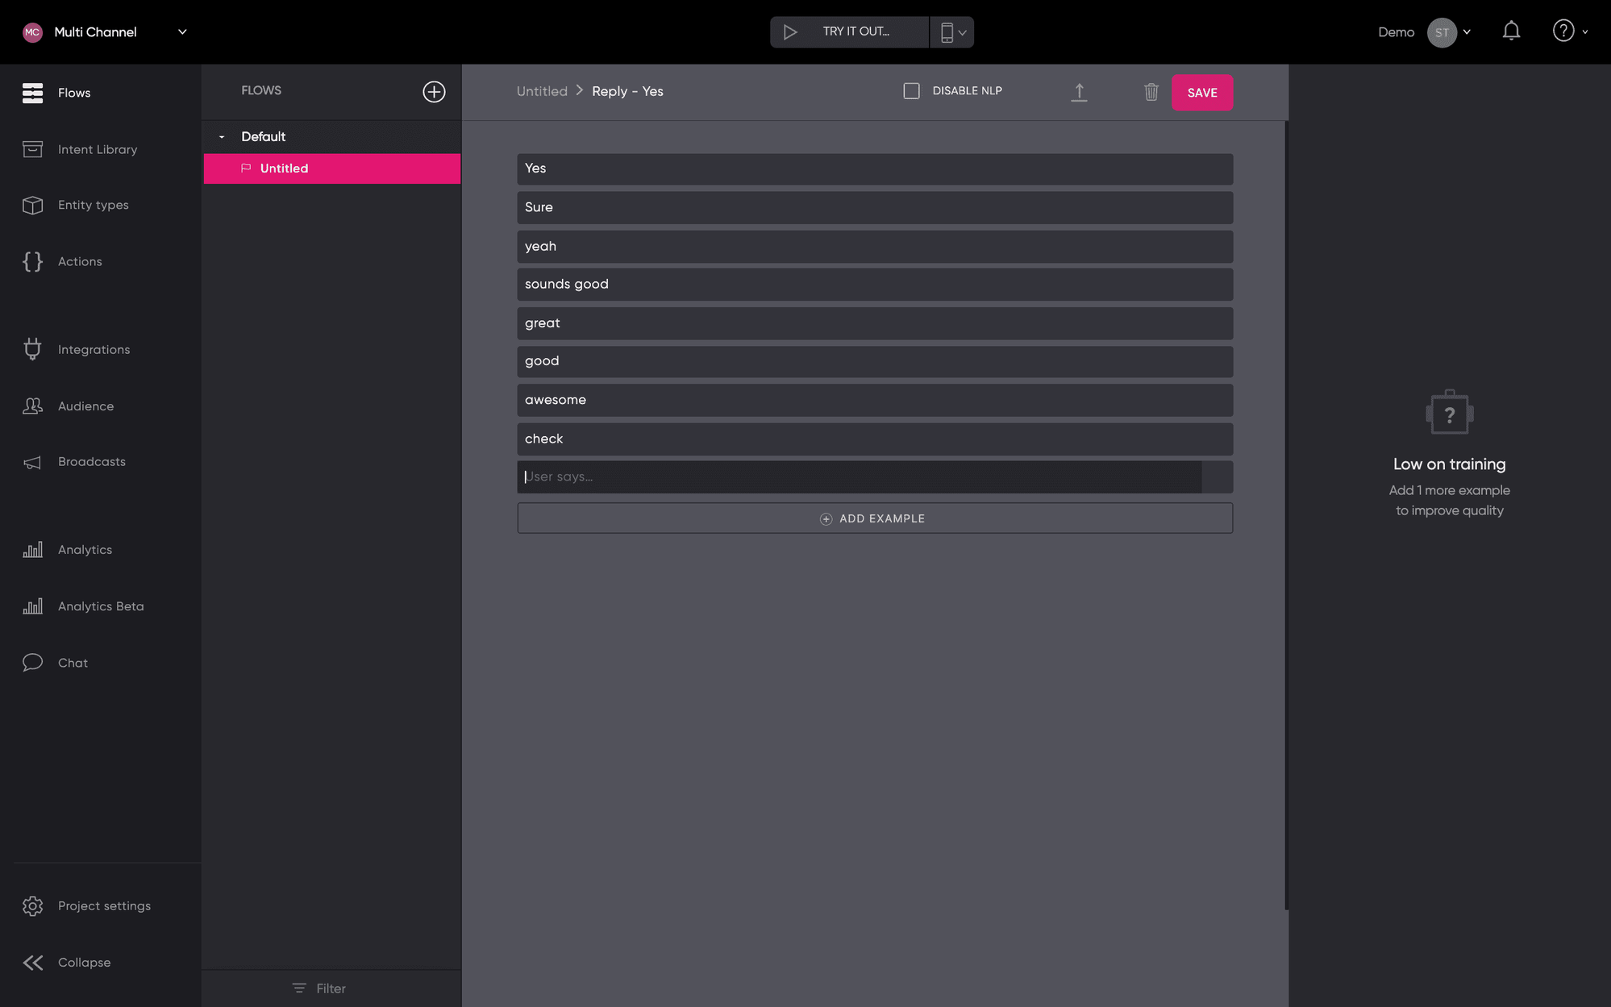Open Actions curly braces icon

pyautogui.click(x=32, y=261)
